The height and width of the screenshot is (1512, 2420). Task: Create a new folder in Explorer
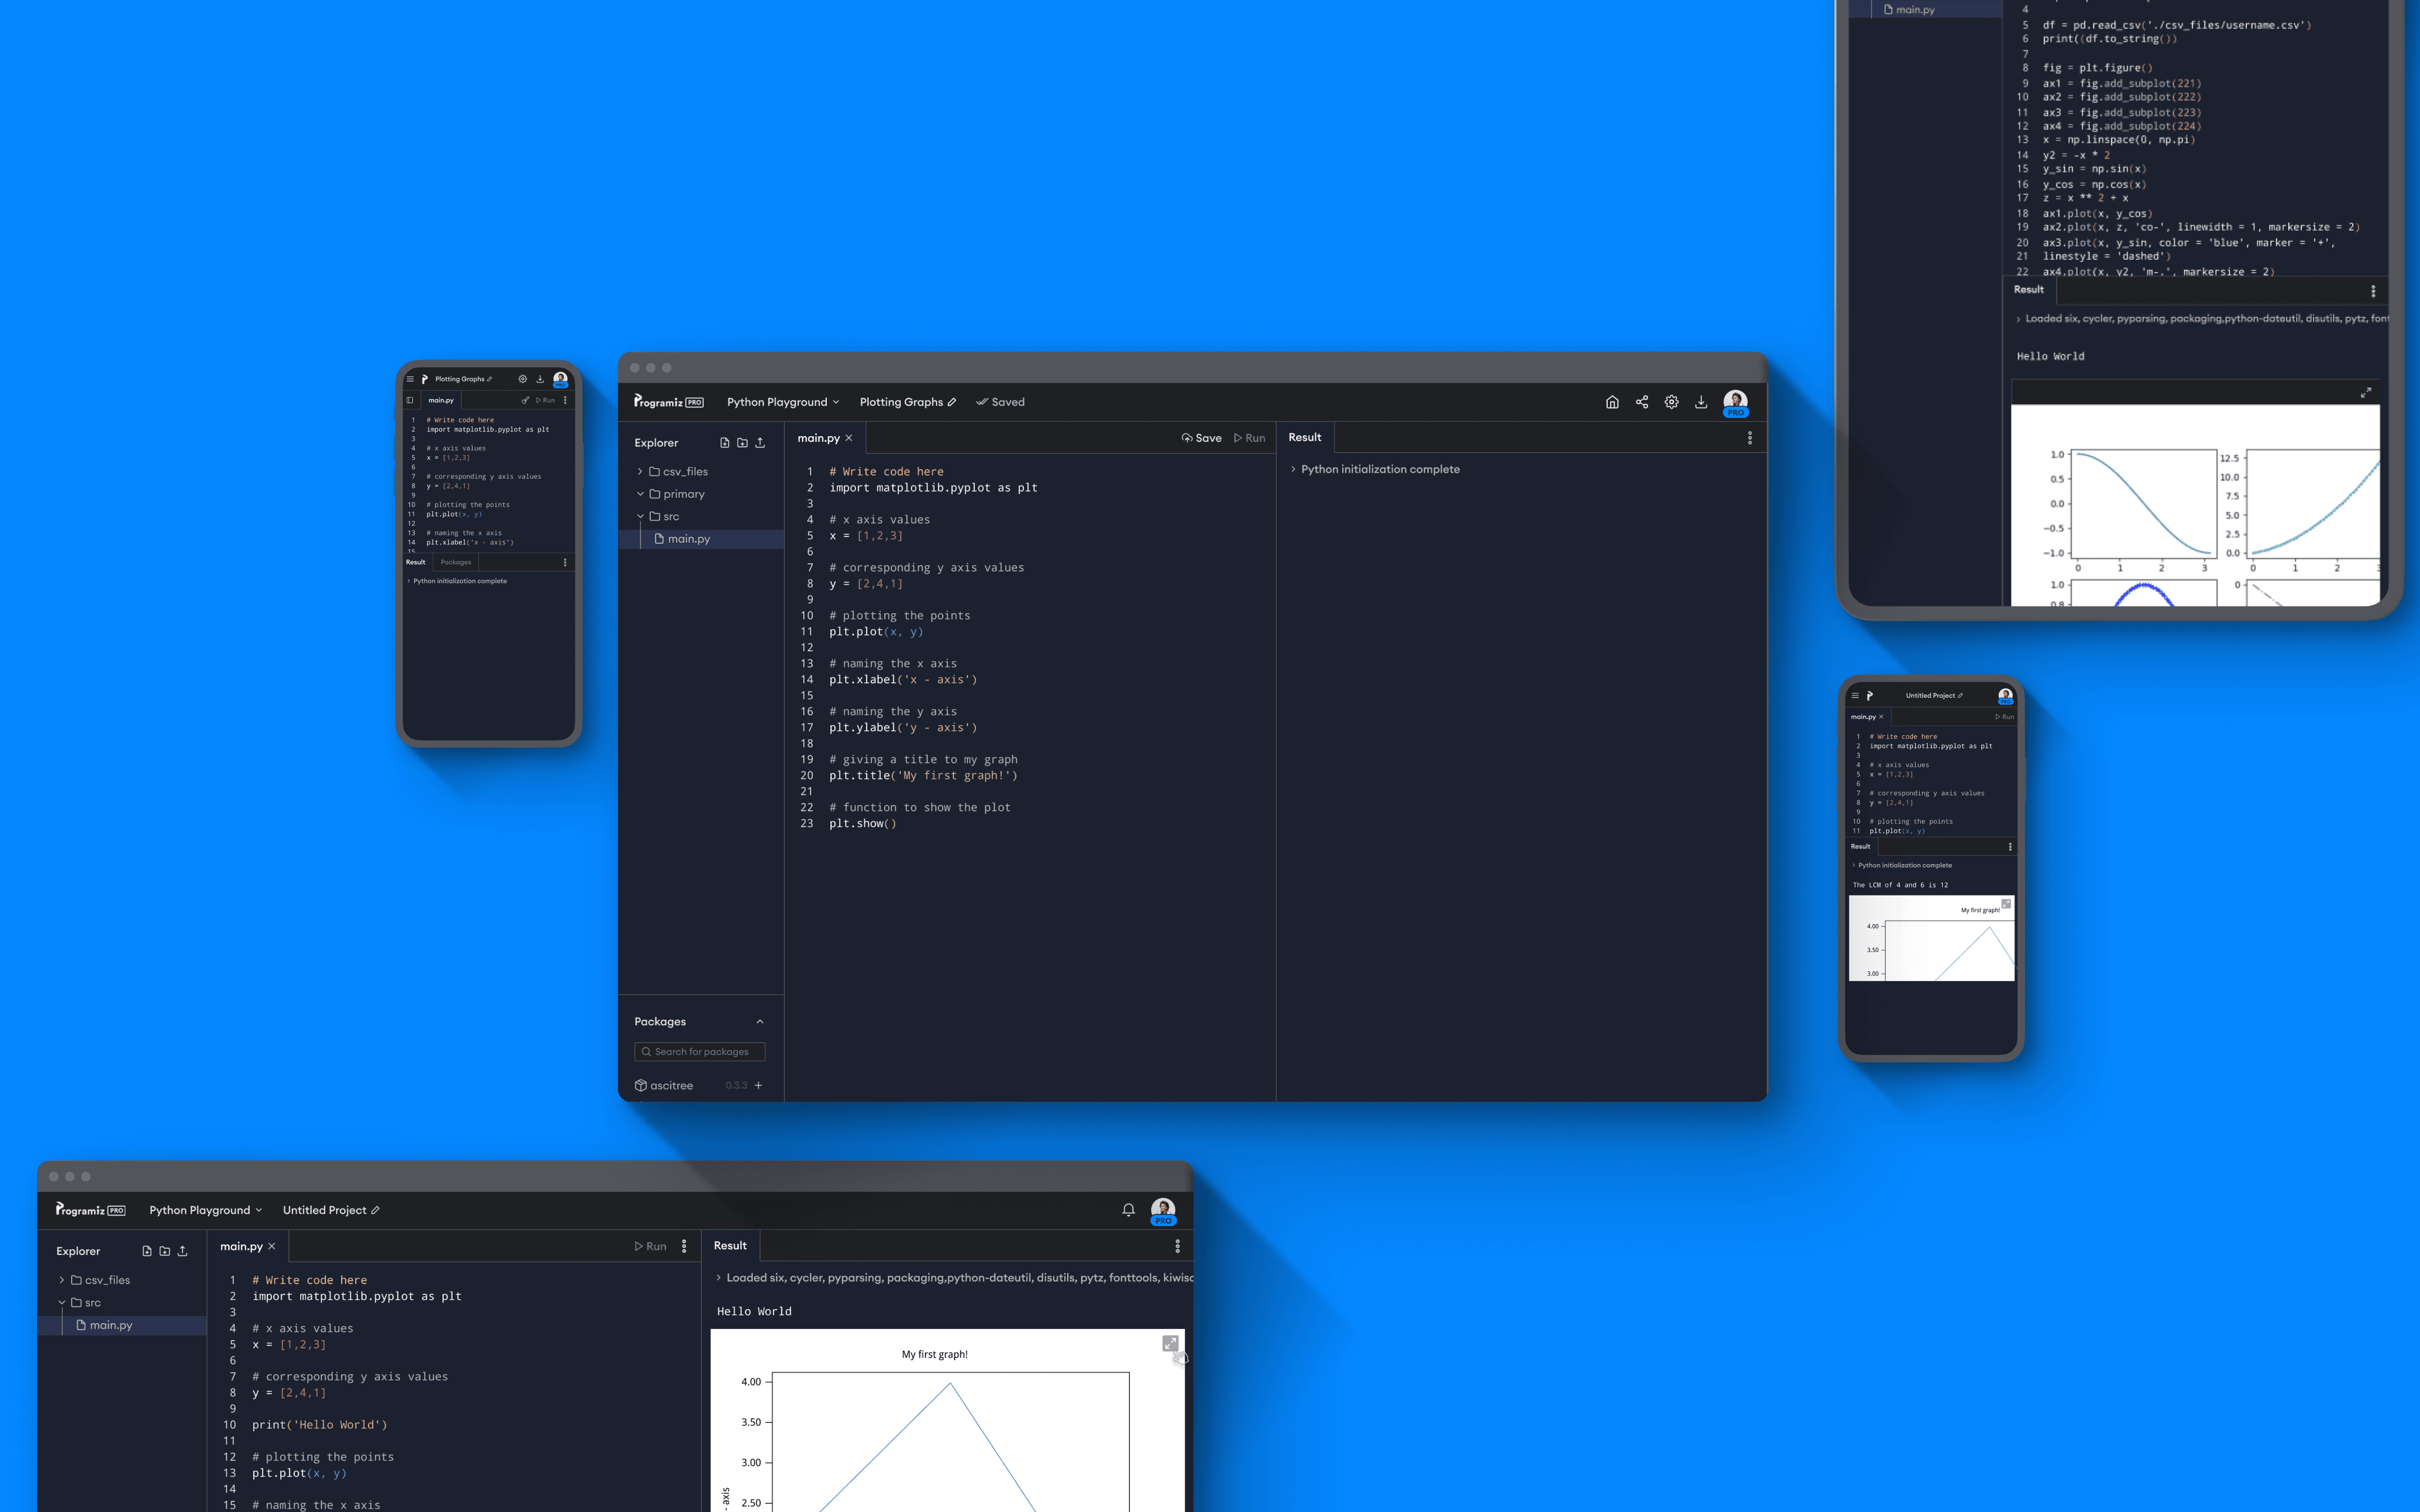tap(742, 442)
